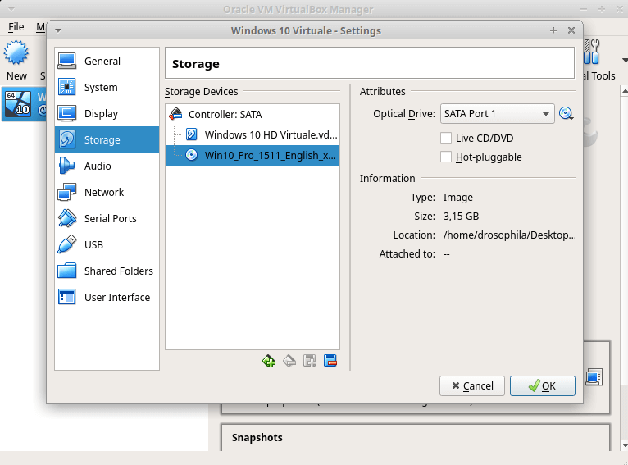Select the Win10_Pro_1511_English_x... entry
The image size is (628, 465).
(253, 155)
